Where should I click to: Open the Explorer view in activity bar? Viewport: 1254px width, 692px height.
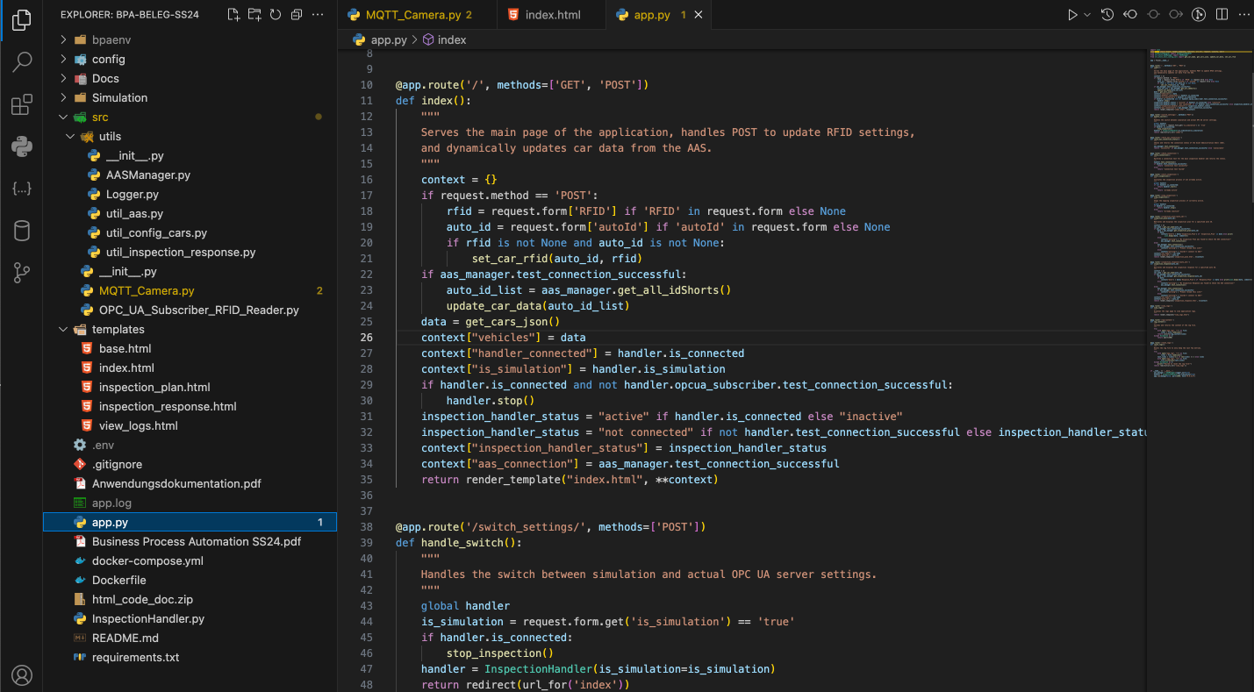pyautogui.click(x=22, y=20)
